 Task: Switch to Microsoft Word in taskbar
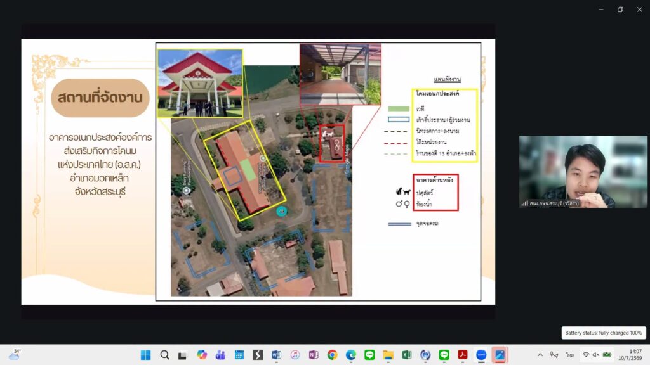277,355
